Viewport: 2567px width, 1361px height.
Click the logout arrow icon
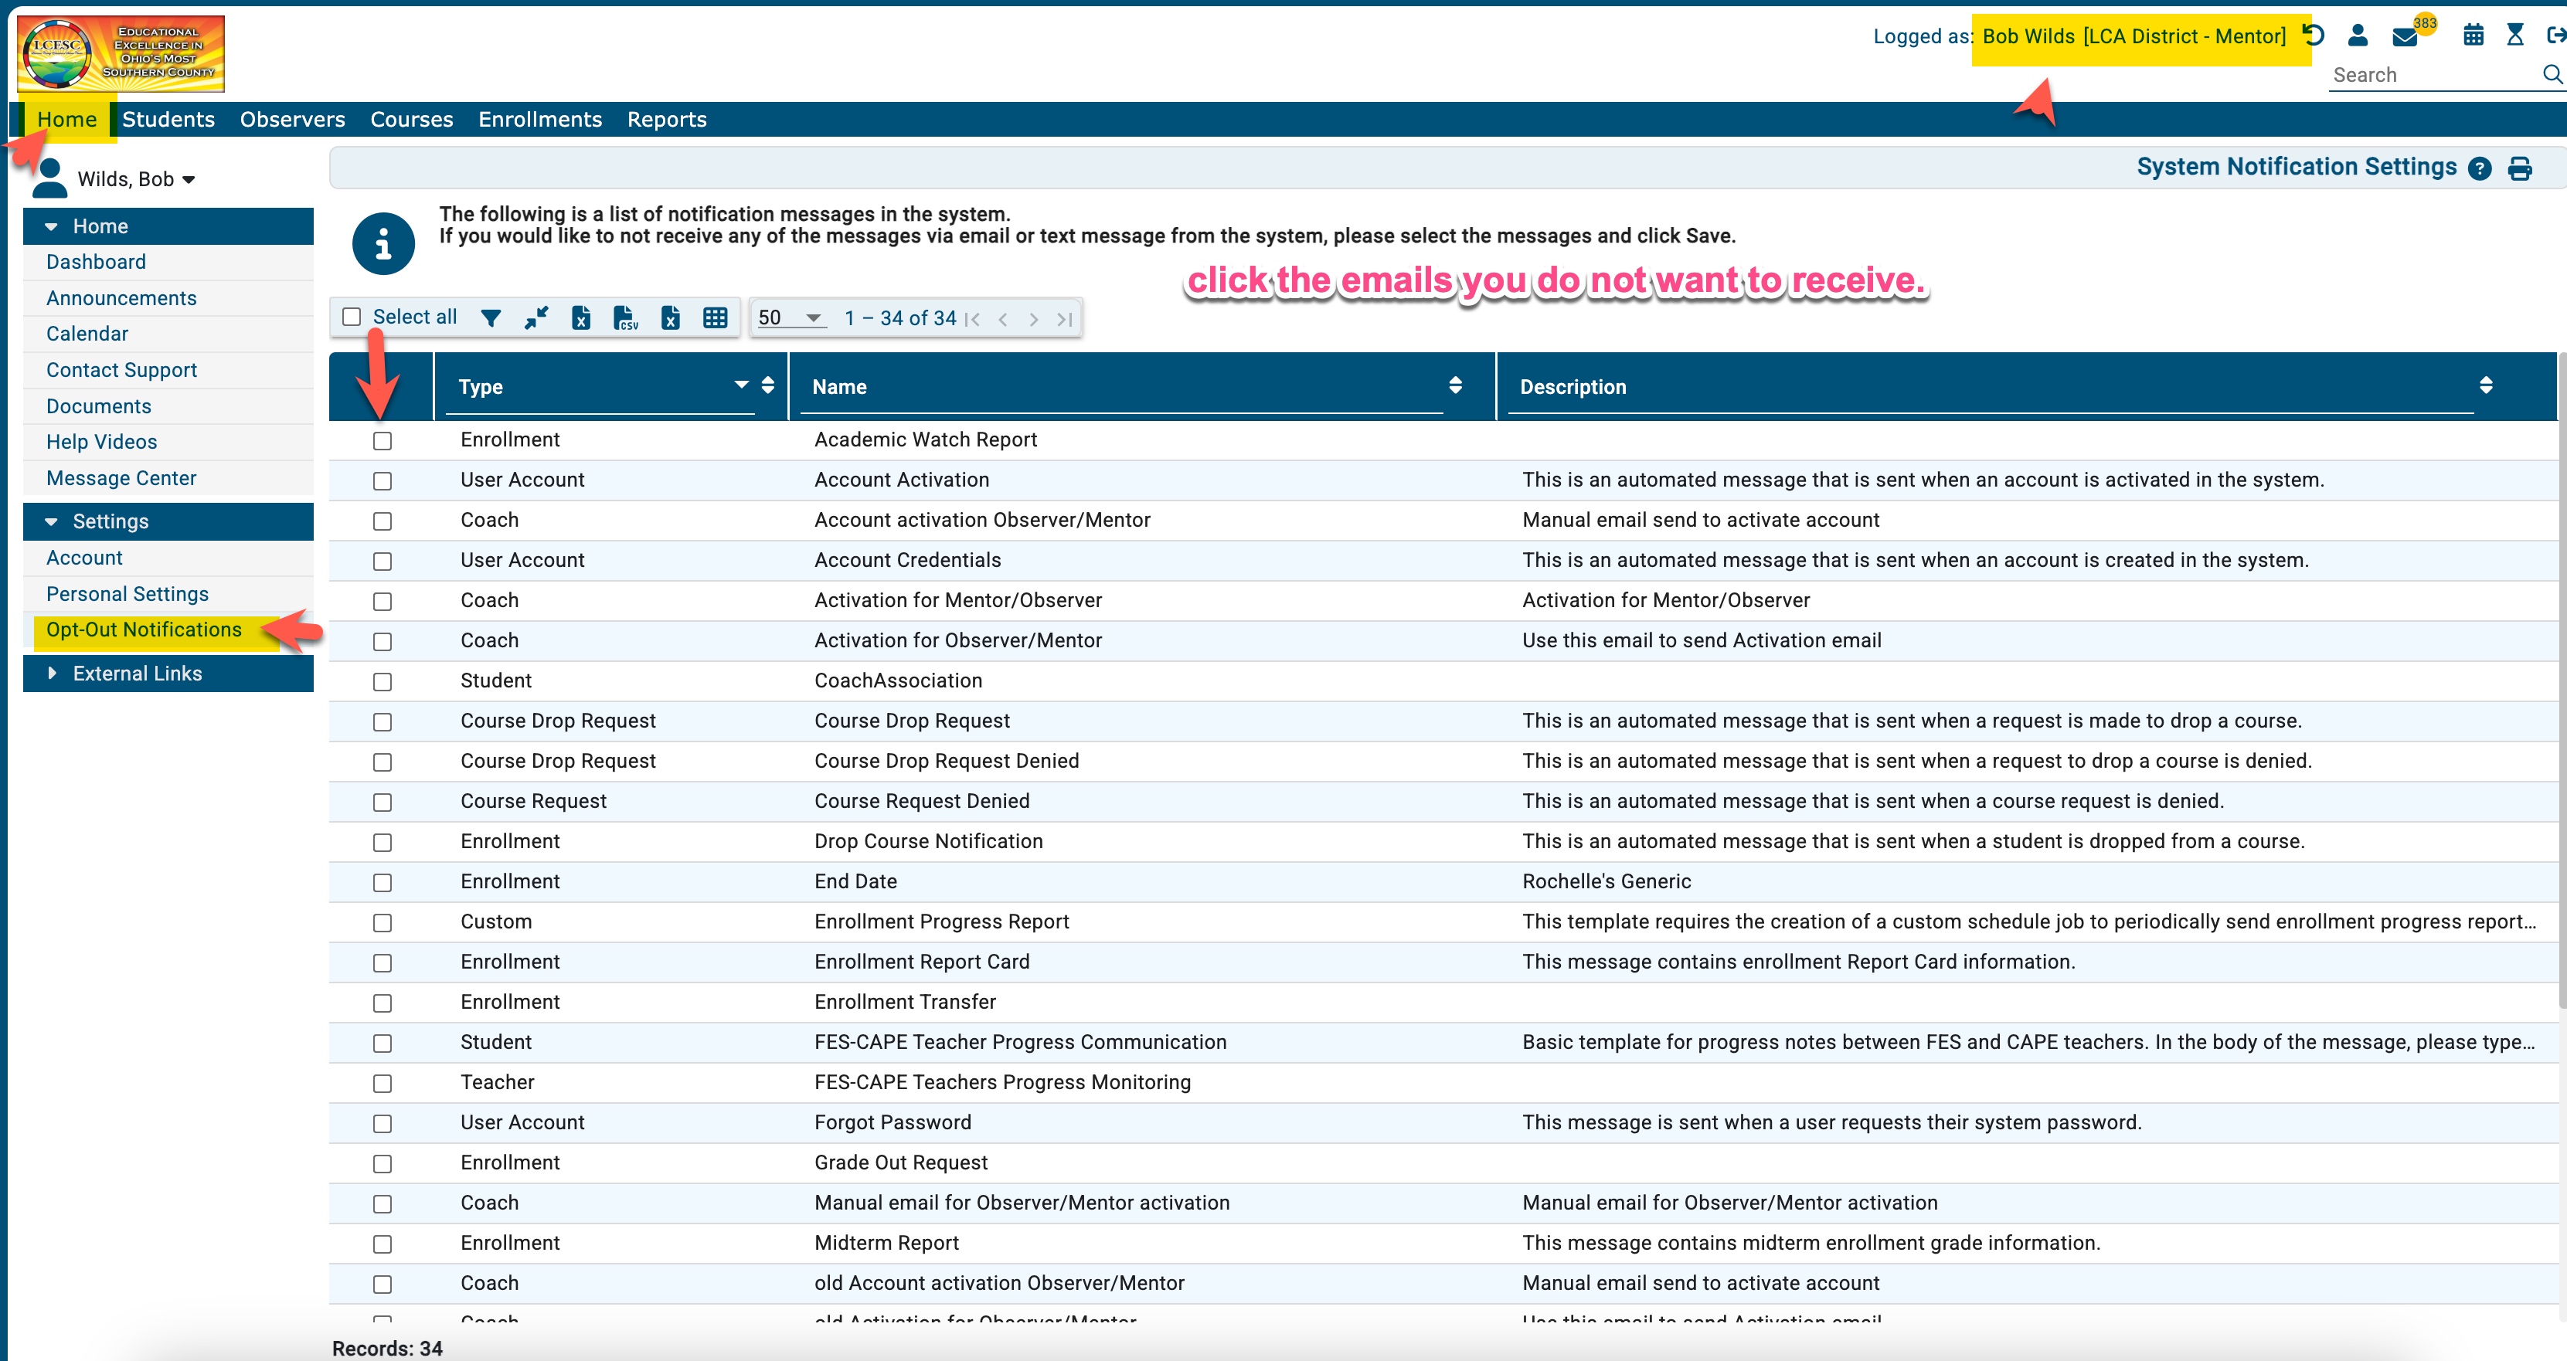pos(2556,36)
